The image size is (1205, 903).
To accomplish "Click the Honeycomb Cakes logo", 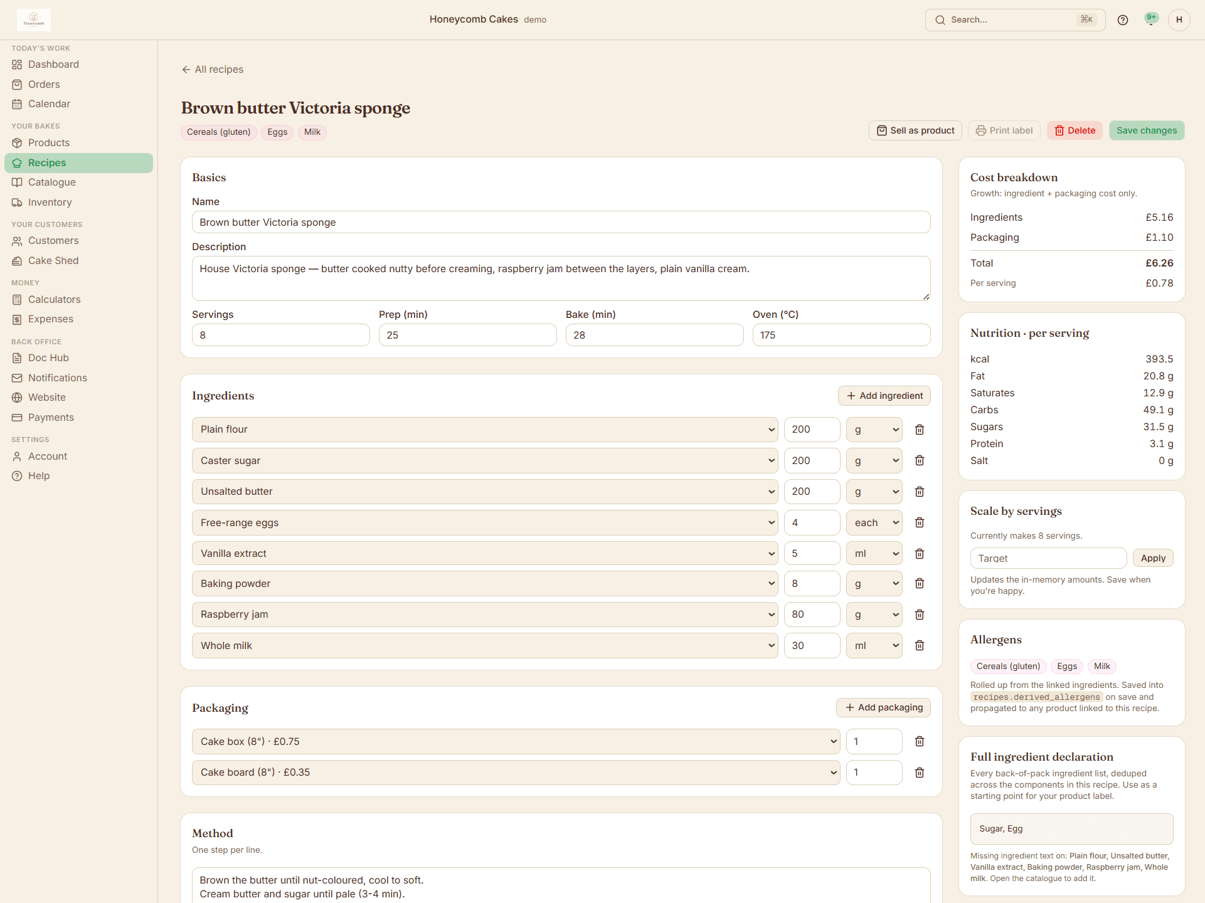I will tap(34, 20).
